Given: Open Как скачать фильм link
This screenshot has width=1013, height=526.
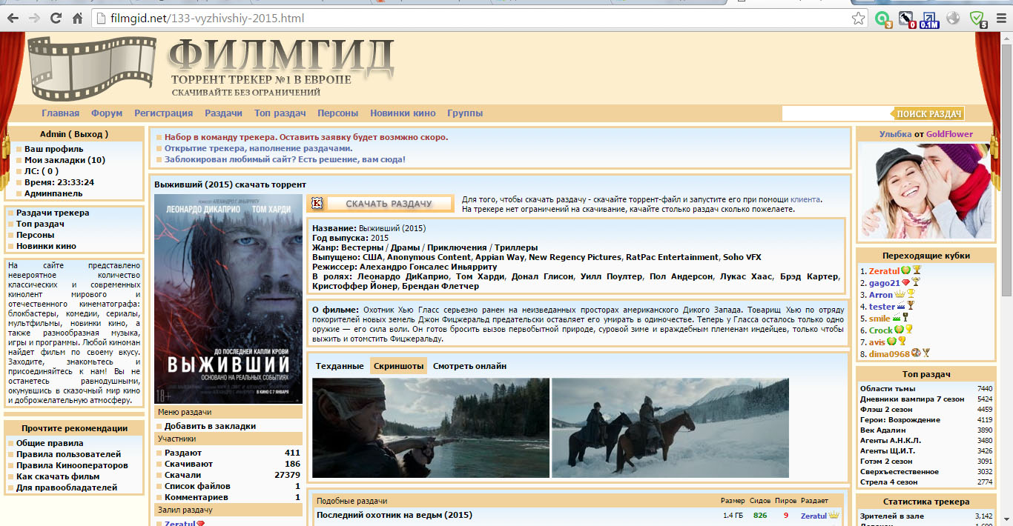Looking at the screenshot, I should [x=58, y=476].
